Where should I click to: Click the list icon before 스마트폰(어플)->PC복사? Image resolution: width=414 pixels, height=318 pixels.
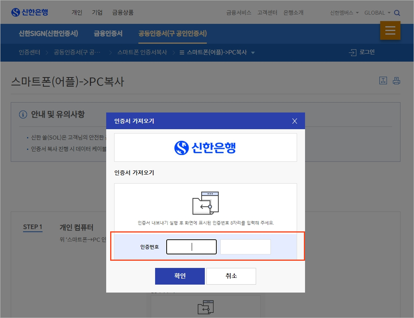click(182, 52)
